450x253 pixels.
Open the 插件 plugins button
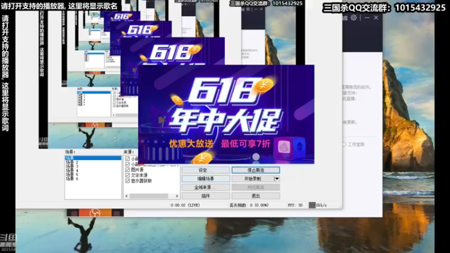[x=206, y=196]
